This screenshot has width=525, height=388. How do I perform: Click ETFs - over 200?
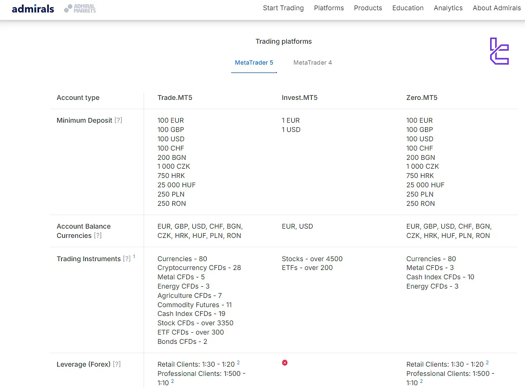click(307, 268)
